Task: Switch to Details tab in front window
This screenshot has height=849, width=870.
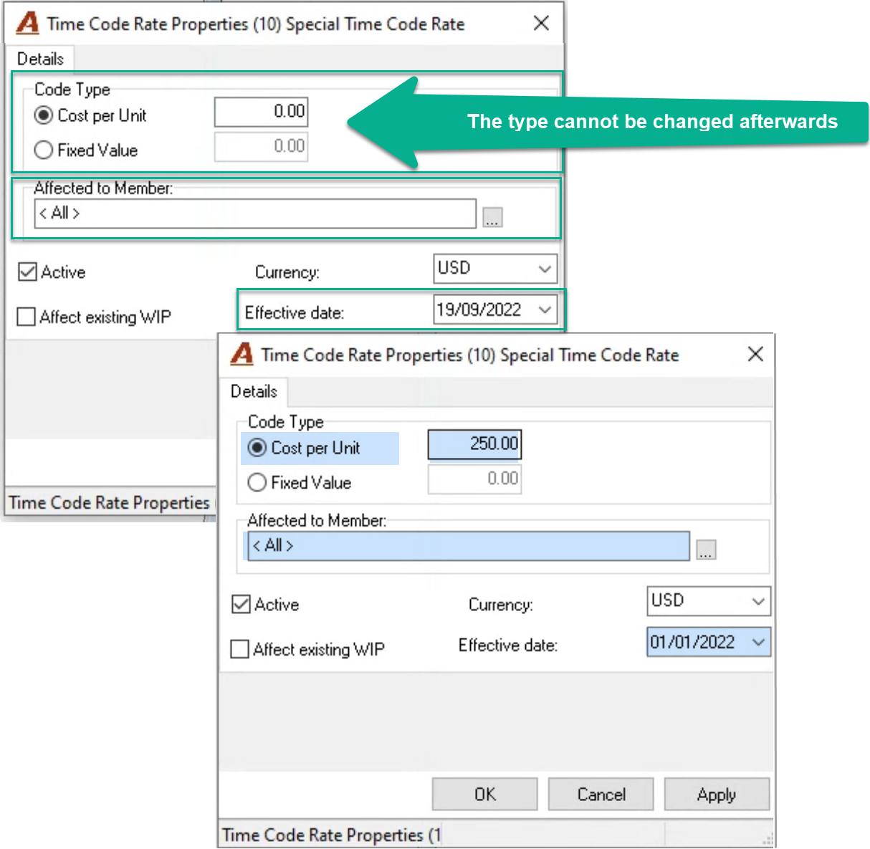Action: pos(254,391)
